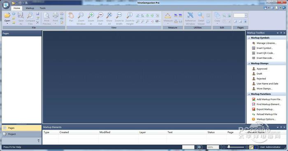Open the Measure tool dropdown arrow

[168, 24]
